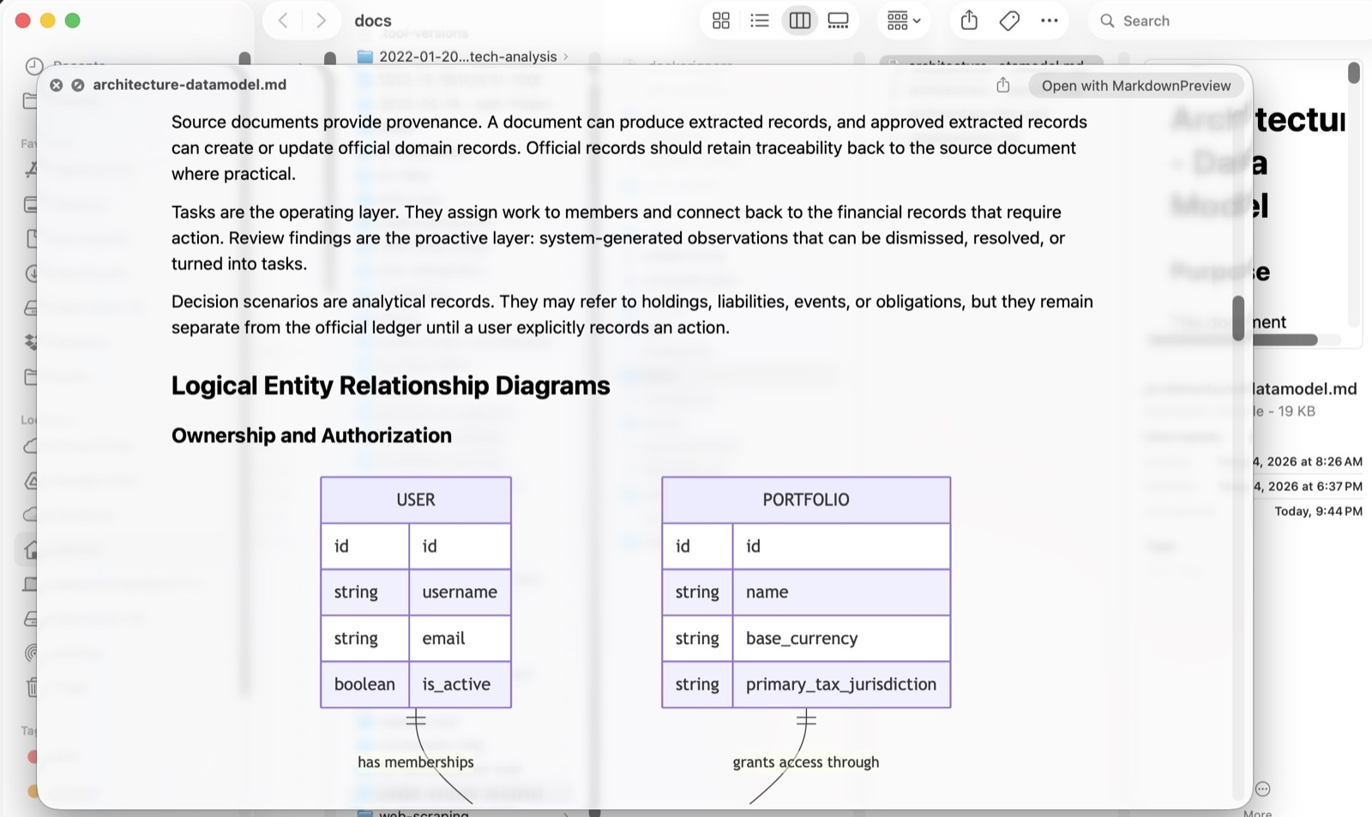Viewport: 1372px width, 817px height.
Task: Click the primary_tax_jurisdiction field cell
Action: click(841, 684)
